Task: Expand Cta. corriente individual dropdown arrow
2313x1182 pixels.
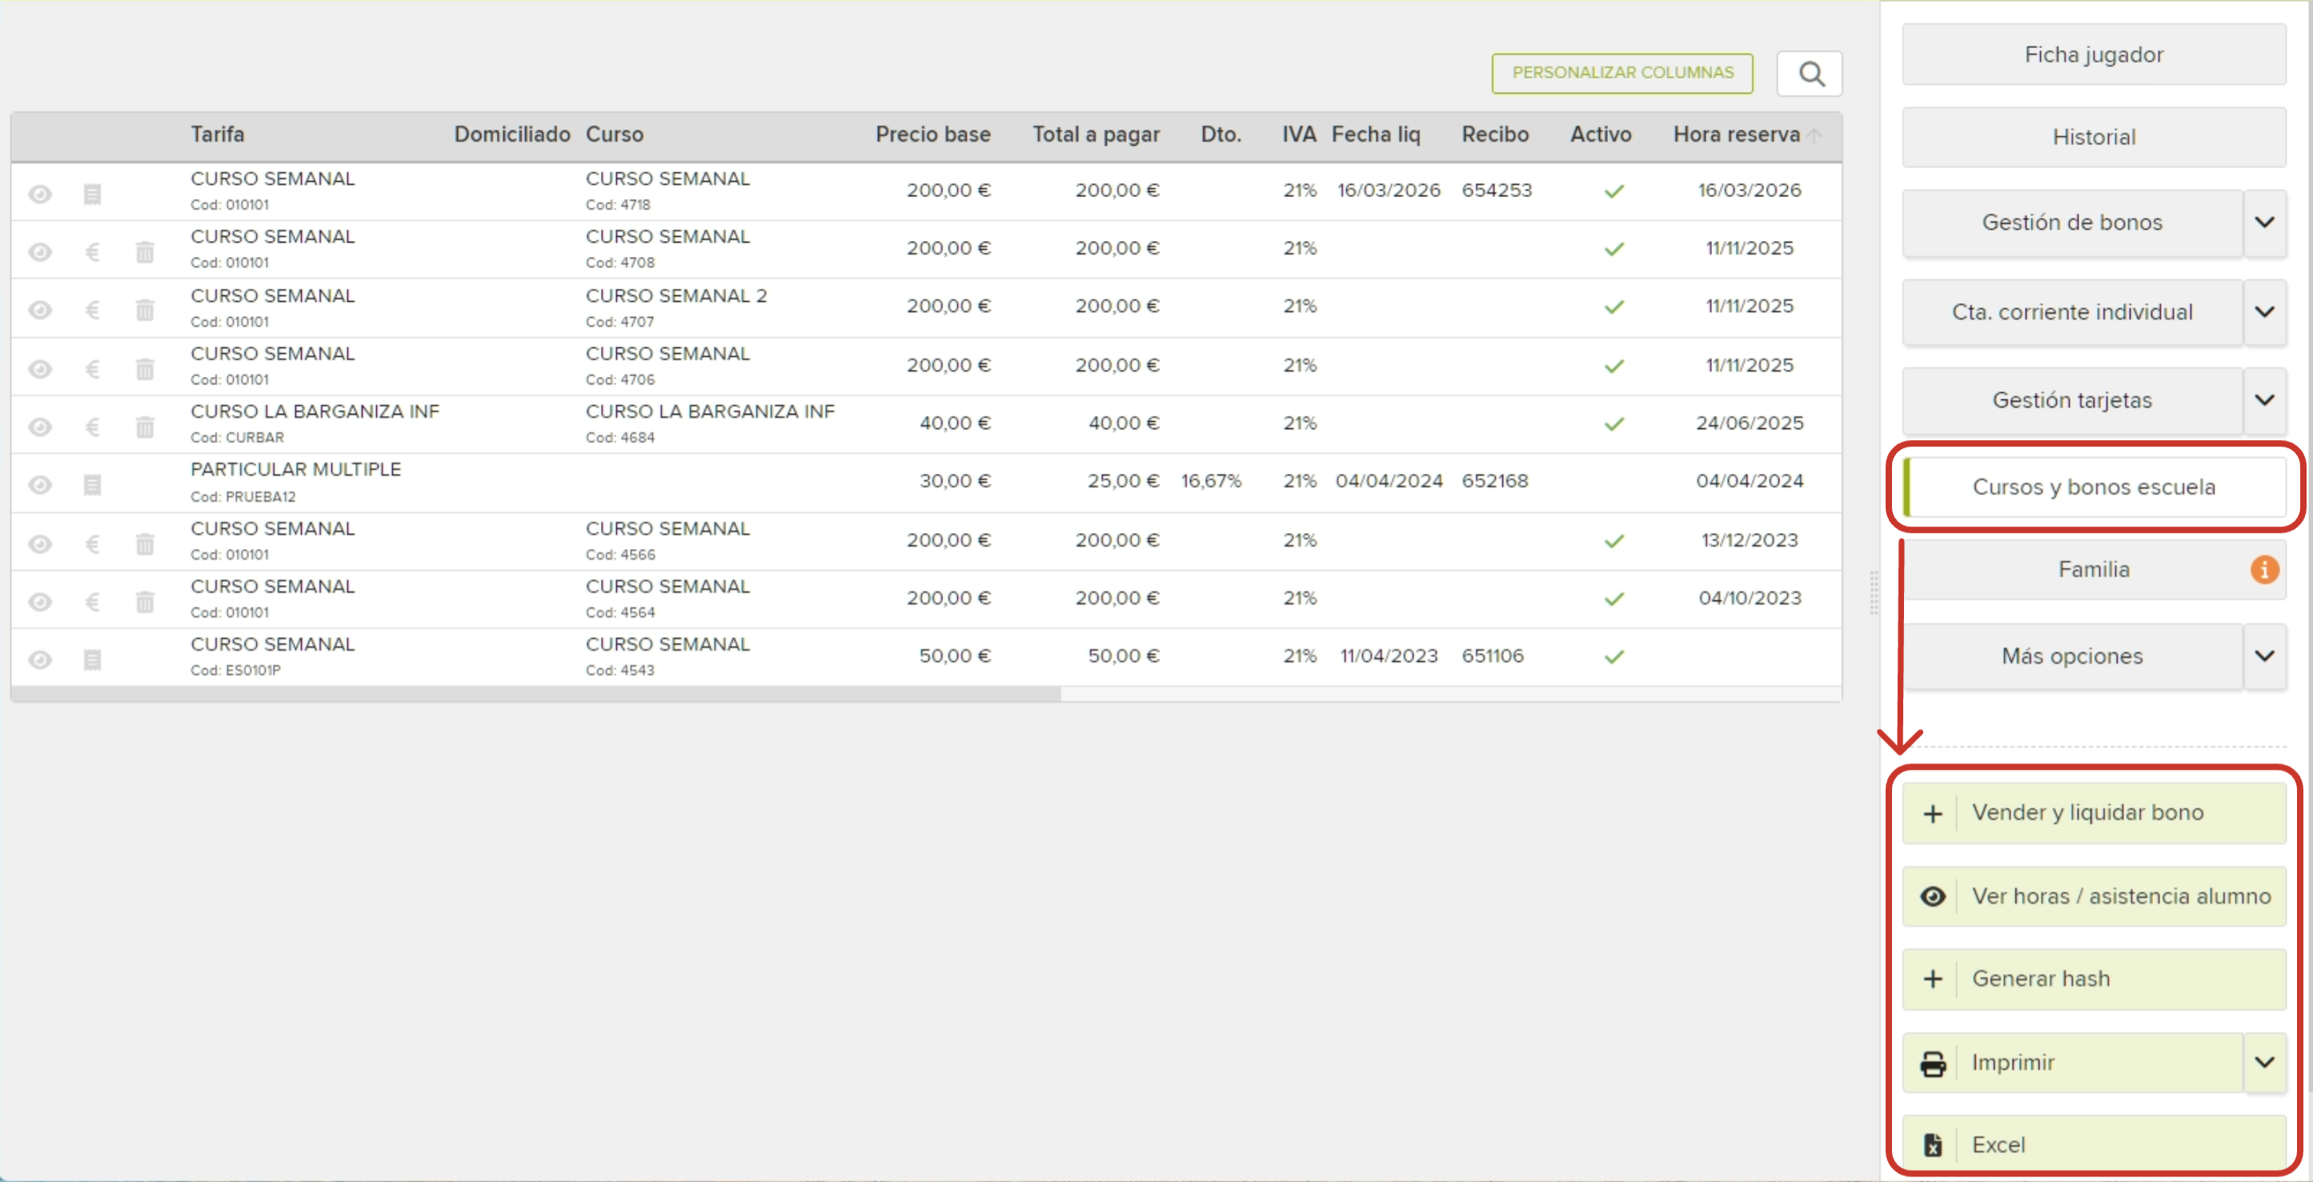Action: (2264, 312)
